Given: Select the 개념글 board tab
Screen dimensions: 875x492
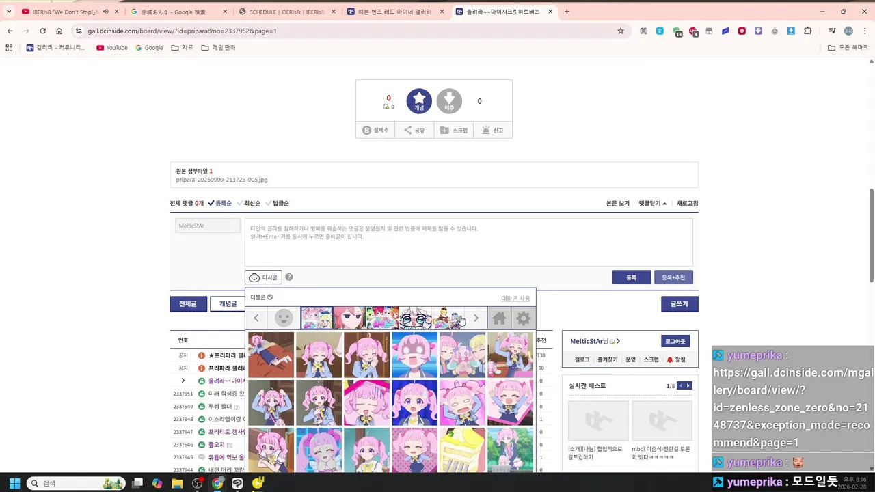Looking at the screenshot, I should (x=228, y=304).
